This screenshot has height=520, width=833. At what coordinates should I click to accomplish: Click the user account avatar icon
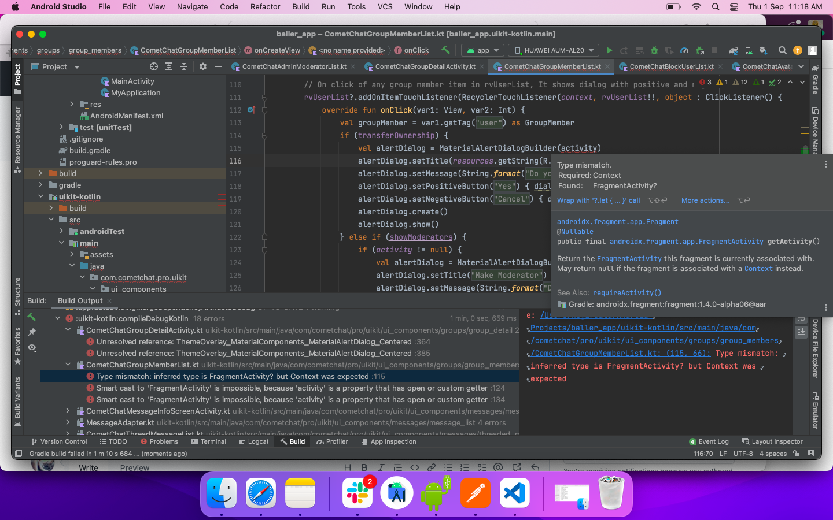[813, 50]
